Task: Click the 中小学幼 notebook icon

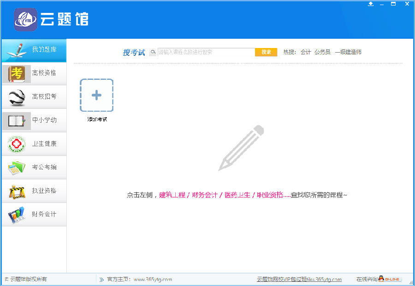Action: pyautogui.click(x=17, y=120)
